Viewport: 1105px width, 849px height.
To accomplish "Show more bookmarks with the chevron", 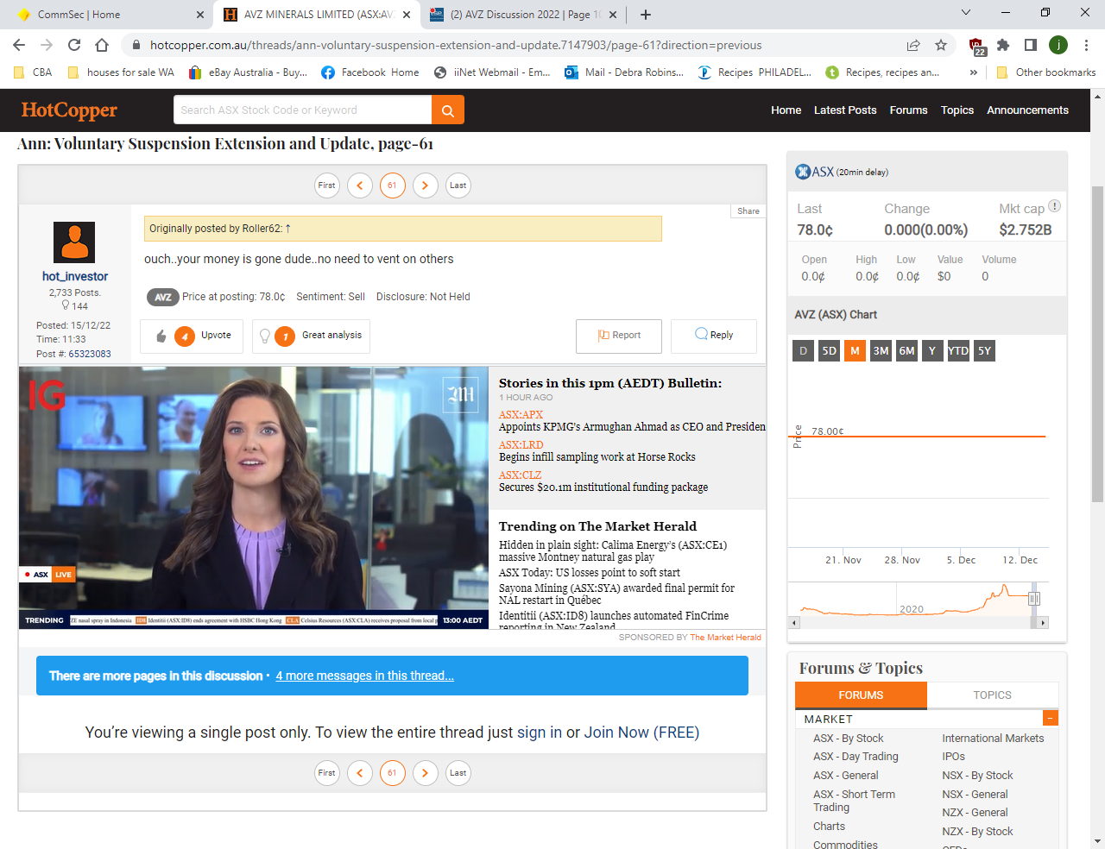I will (974, 72).
